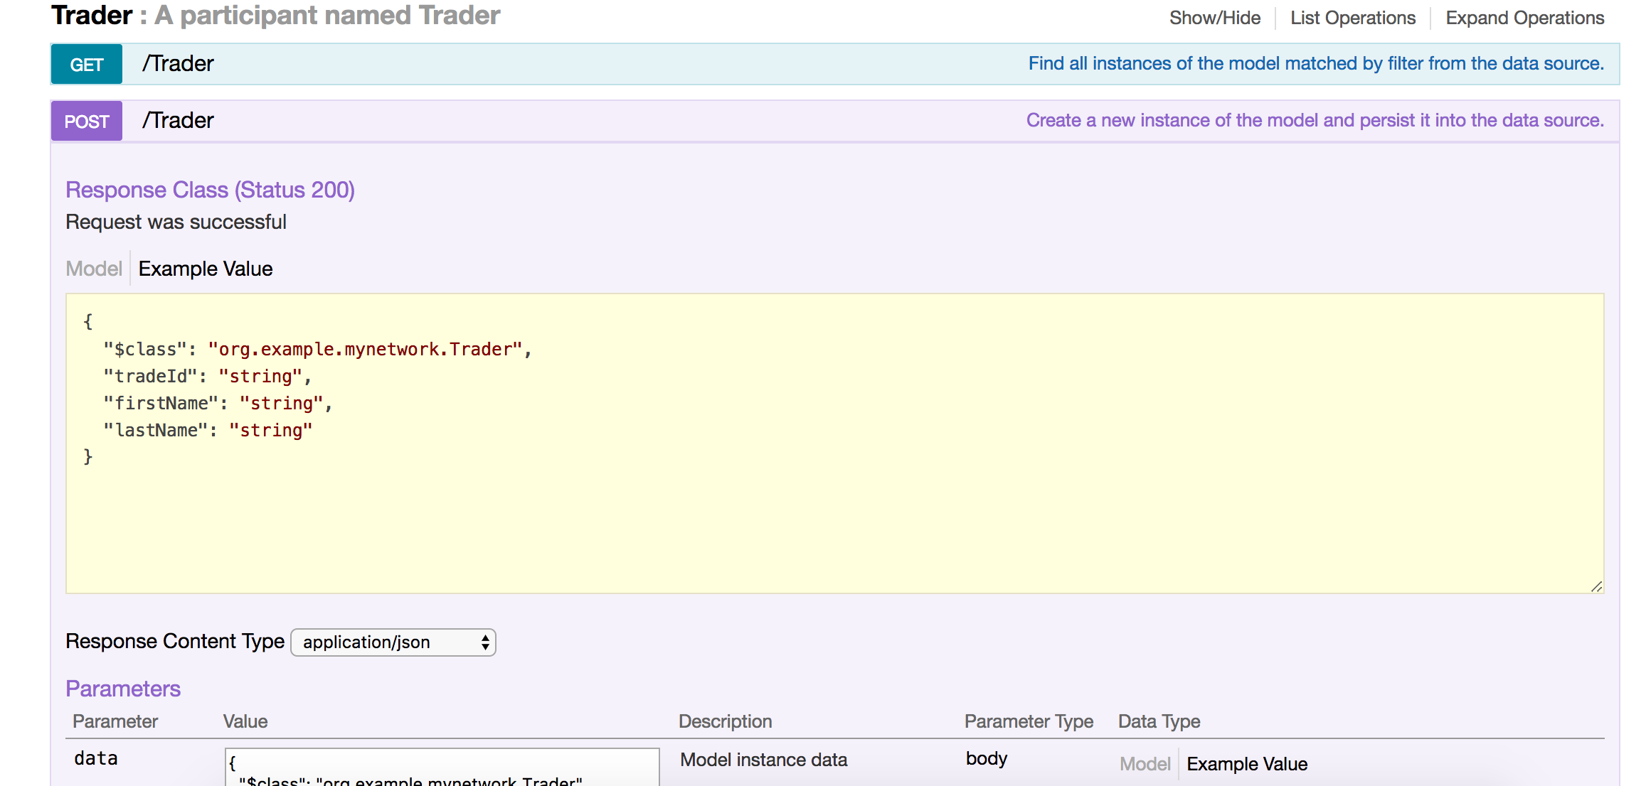
Task: Open Response Content Type dropdown
Action: (x=393, y=642)
